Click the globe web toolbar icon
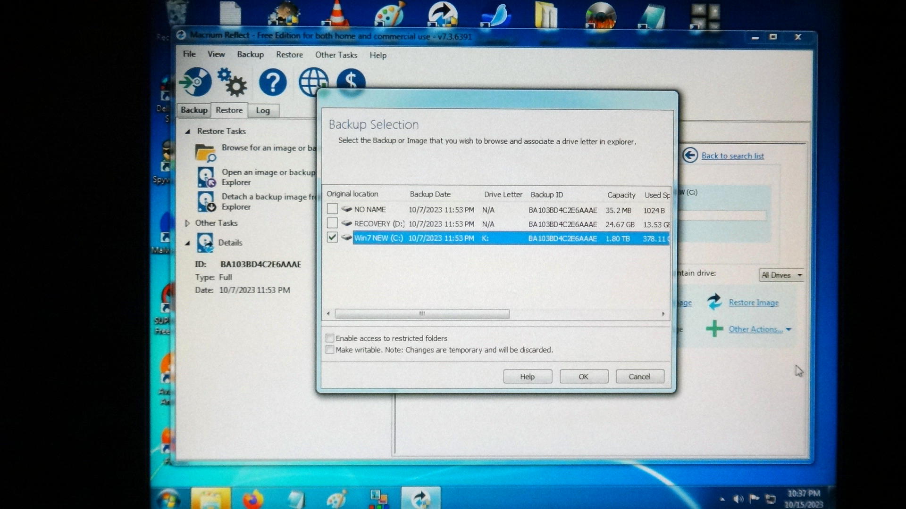Screen dimensions: 906x509 (313, 82)
